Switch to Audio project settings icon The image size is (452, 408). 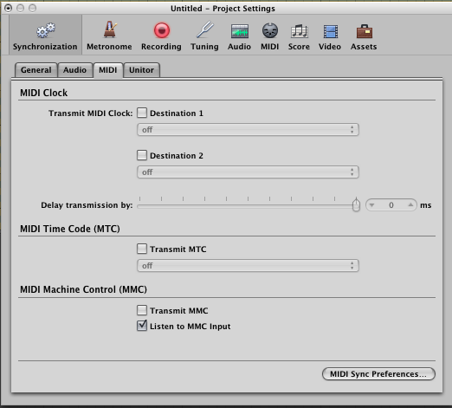pos(240,31)
